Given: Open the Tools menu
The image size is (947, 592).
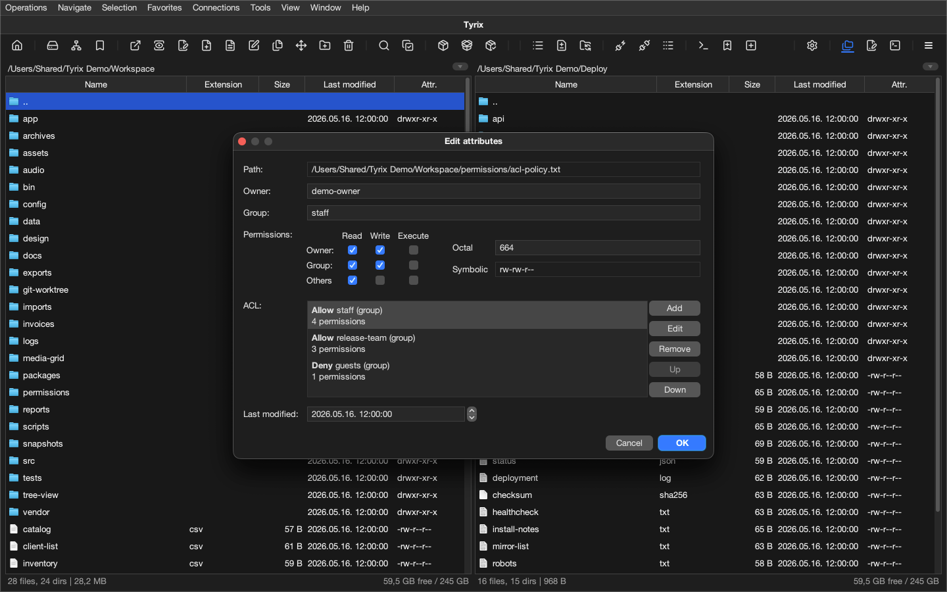Looking at the screenshot, I should (x=260, y=7).
